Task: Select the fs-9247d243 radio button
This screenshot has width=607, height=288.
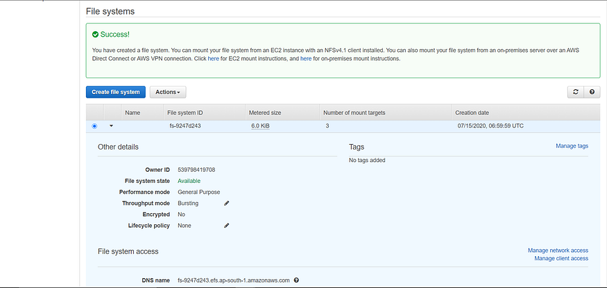Action: [x=94, y=126]
